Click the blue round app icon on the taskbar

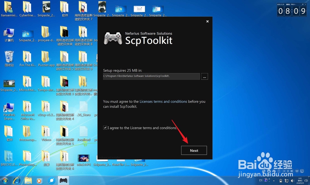(x=51, y=180)
